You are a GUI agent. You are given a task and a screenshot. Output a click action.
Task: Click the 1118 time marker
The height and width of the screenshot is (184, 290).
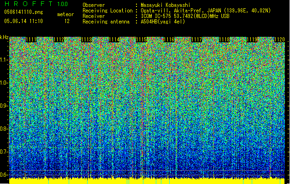(225, 40)
